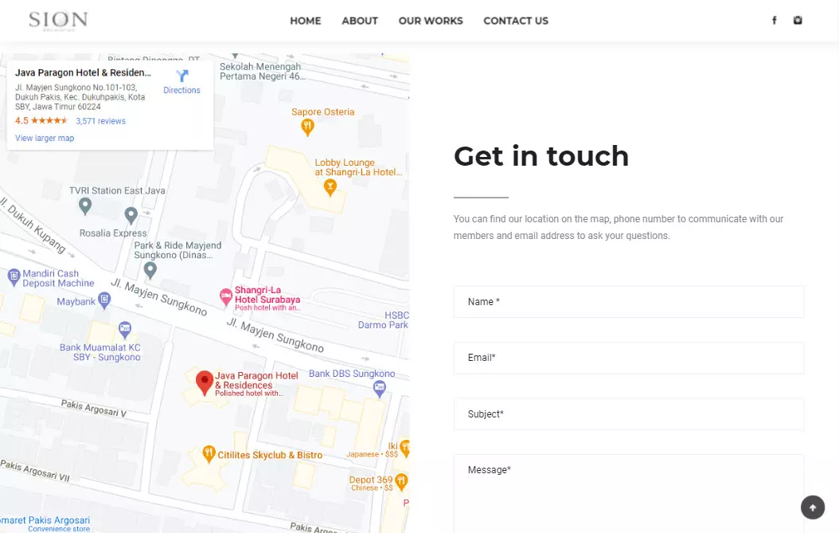Click the Park & Ride Mayjend Sungkono pin
The height and width of the screenshot is (533, 839).
pos(150,271)
